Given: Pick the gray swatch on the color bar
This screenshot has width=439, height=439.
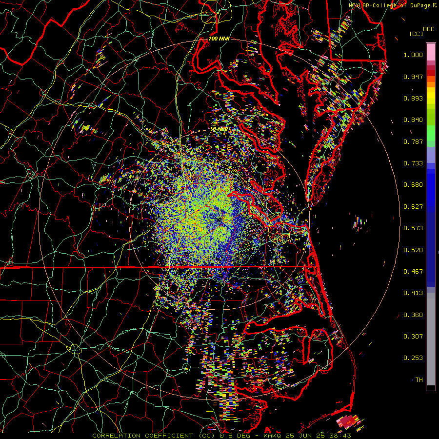Looking at the screenshot, I should [x=431, y=339].
